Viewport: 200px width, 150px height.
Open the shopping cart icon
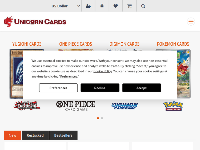coord(129,6)
